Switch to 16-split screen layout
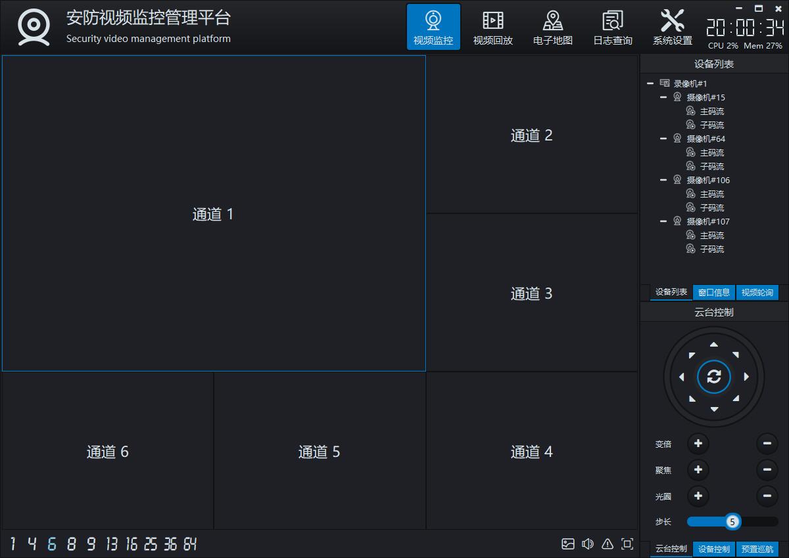This screenshot has height=558, width=789. (x=131, y=544)
